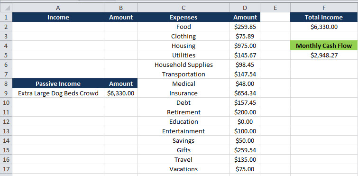Viewport: 358px width, 176px height.
Task: Select row 9 header
Action: pos(6,93)
